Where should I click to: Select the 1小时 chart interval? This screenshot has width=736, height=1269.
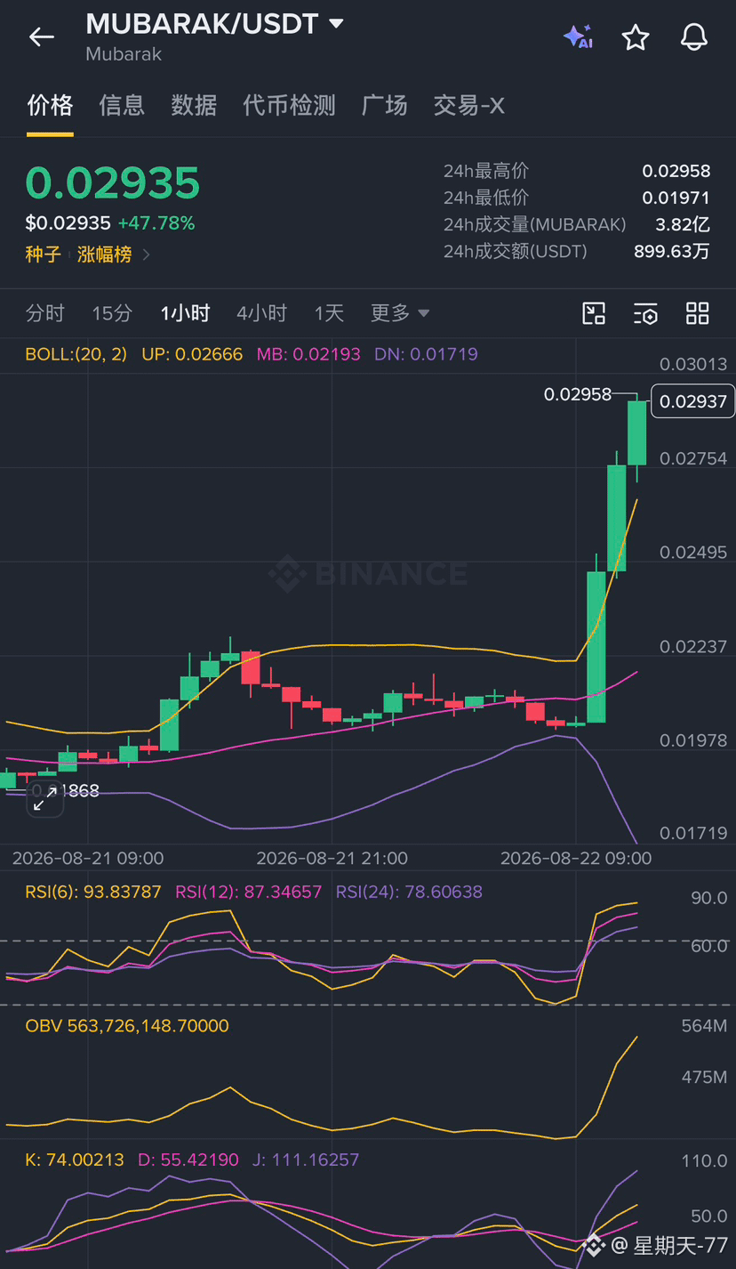click(x=185, y=313)
